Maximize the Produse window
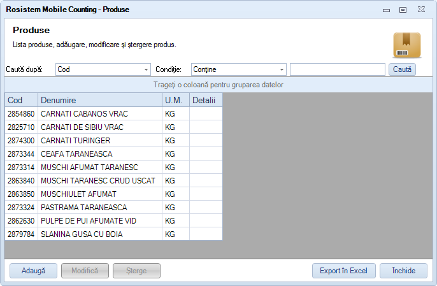The height and width of the screenshot is (286, 437). point(403,10)
